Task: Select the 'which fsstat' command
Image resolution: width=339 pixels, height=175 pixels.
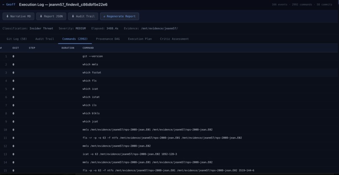Action: 169,73
